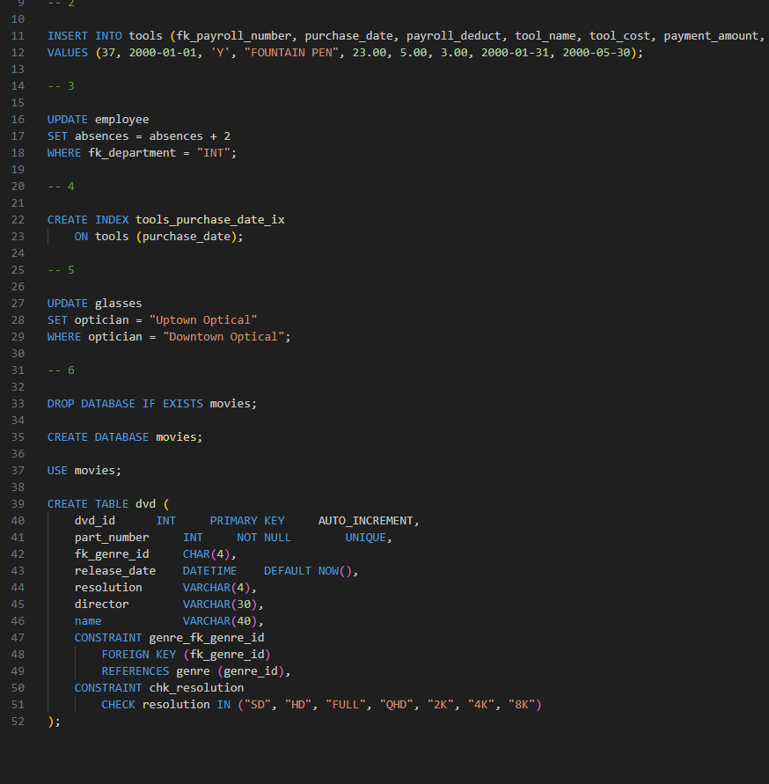Click line number 39 in the gutter
Screen dimensions: 769x784
pyautogui.click(x=18, y=503)
